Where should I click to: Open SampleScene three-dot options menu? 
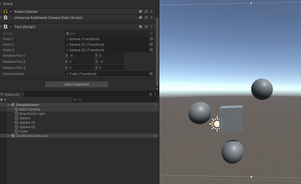[x=155, y=105]
